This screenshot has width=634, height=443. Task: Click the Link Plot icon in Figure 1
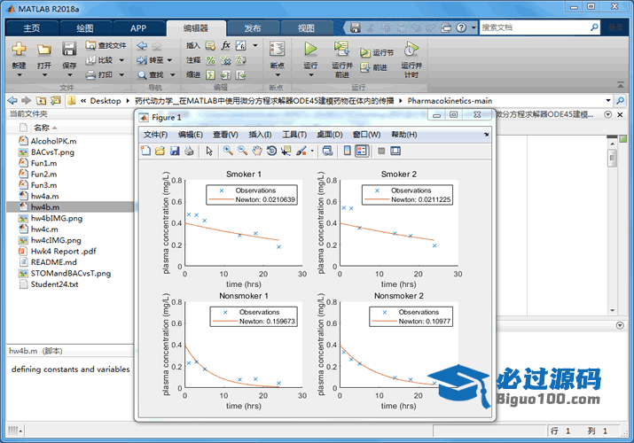[x=327, y=151]
